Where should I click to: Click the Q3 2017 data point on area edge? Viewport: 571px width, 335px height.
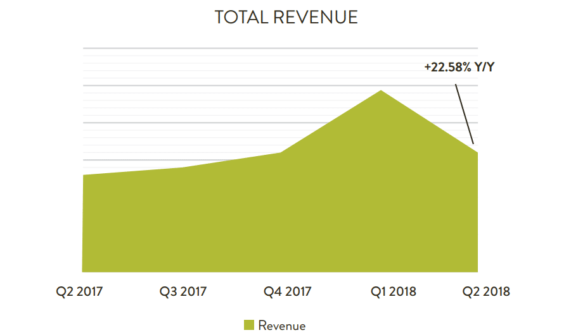[183, 167]
